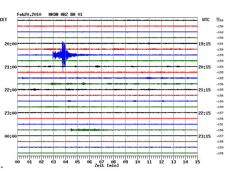The height and width of the screenshot is (171, 225).
Task: Click the DC offset value -151
Action: (x=220, y=124)
